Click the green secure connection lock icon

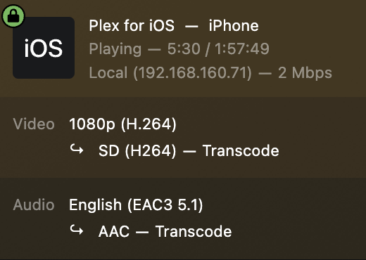click(x=13, y=16)
